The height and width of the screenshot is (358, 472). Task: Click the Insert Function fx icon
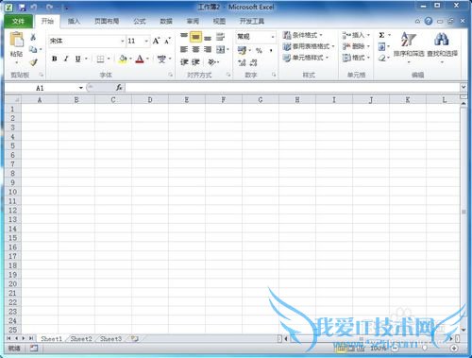coord(119,88)
